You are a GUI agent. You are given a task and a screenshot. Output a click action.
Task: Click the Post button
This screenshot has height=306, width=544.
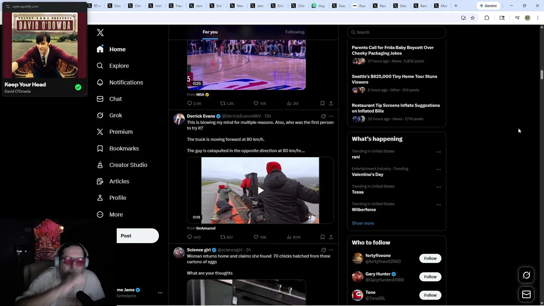138,236
